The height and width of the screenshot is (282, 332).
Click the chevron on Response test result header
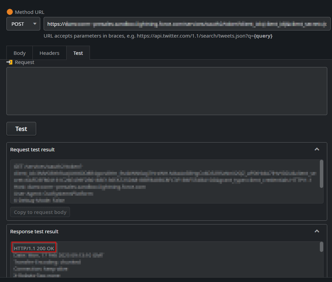tap(317, 231)
